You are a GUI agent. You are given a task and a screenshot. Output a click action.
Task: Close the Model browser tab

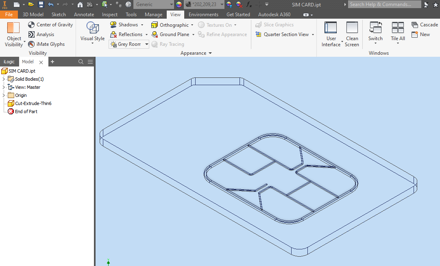pyautogui.click(x=41, y=62)
